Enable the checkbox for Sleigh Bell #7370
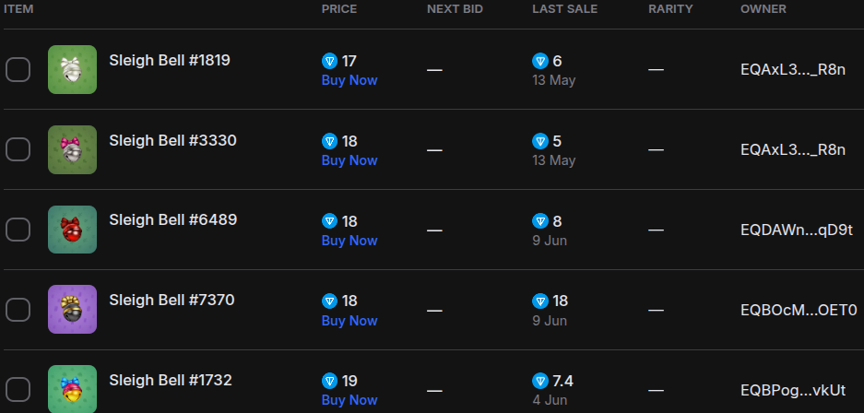Viewport: 864px width, 413px height. [18, 310]
